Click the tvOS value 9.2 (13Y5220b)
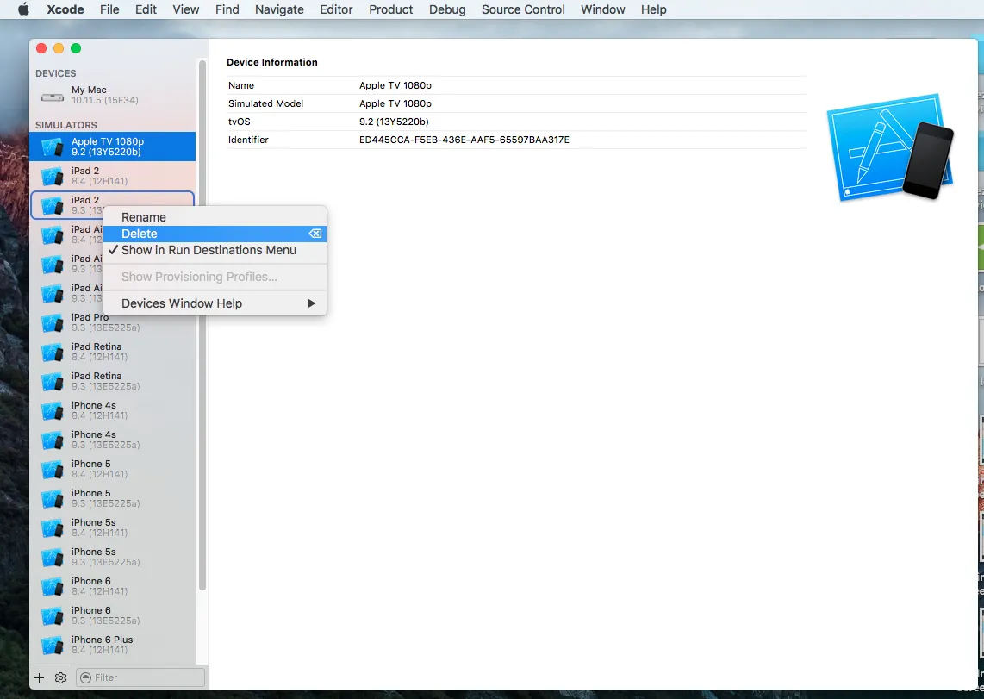 394,122
